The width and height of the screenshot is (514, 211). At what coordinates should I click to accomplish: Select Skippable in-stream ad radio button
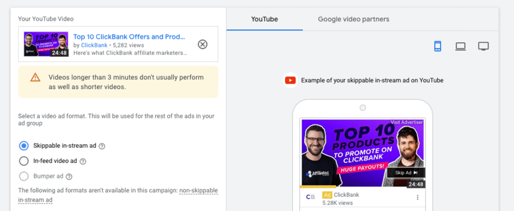coord(24,146)
